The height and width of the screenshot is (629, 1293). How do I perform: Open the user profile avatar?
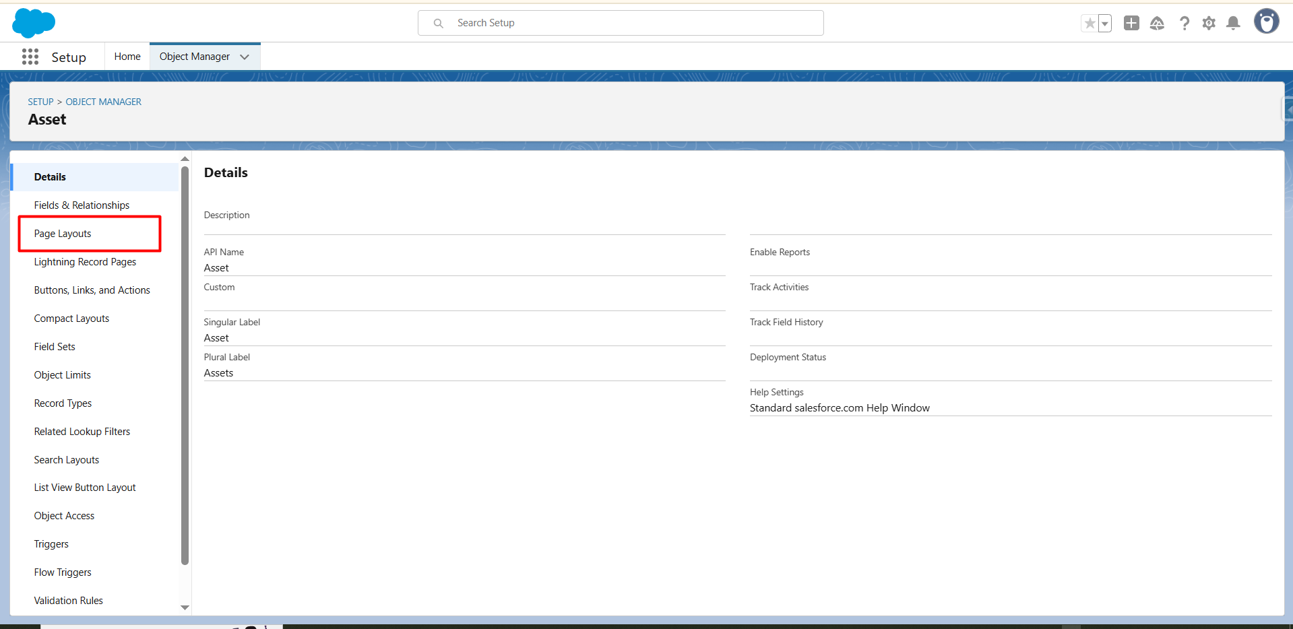(1266, 22)
